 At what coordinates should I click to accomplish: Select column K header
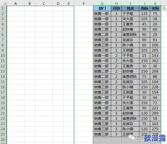(x=155, y=3)
